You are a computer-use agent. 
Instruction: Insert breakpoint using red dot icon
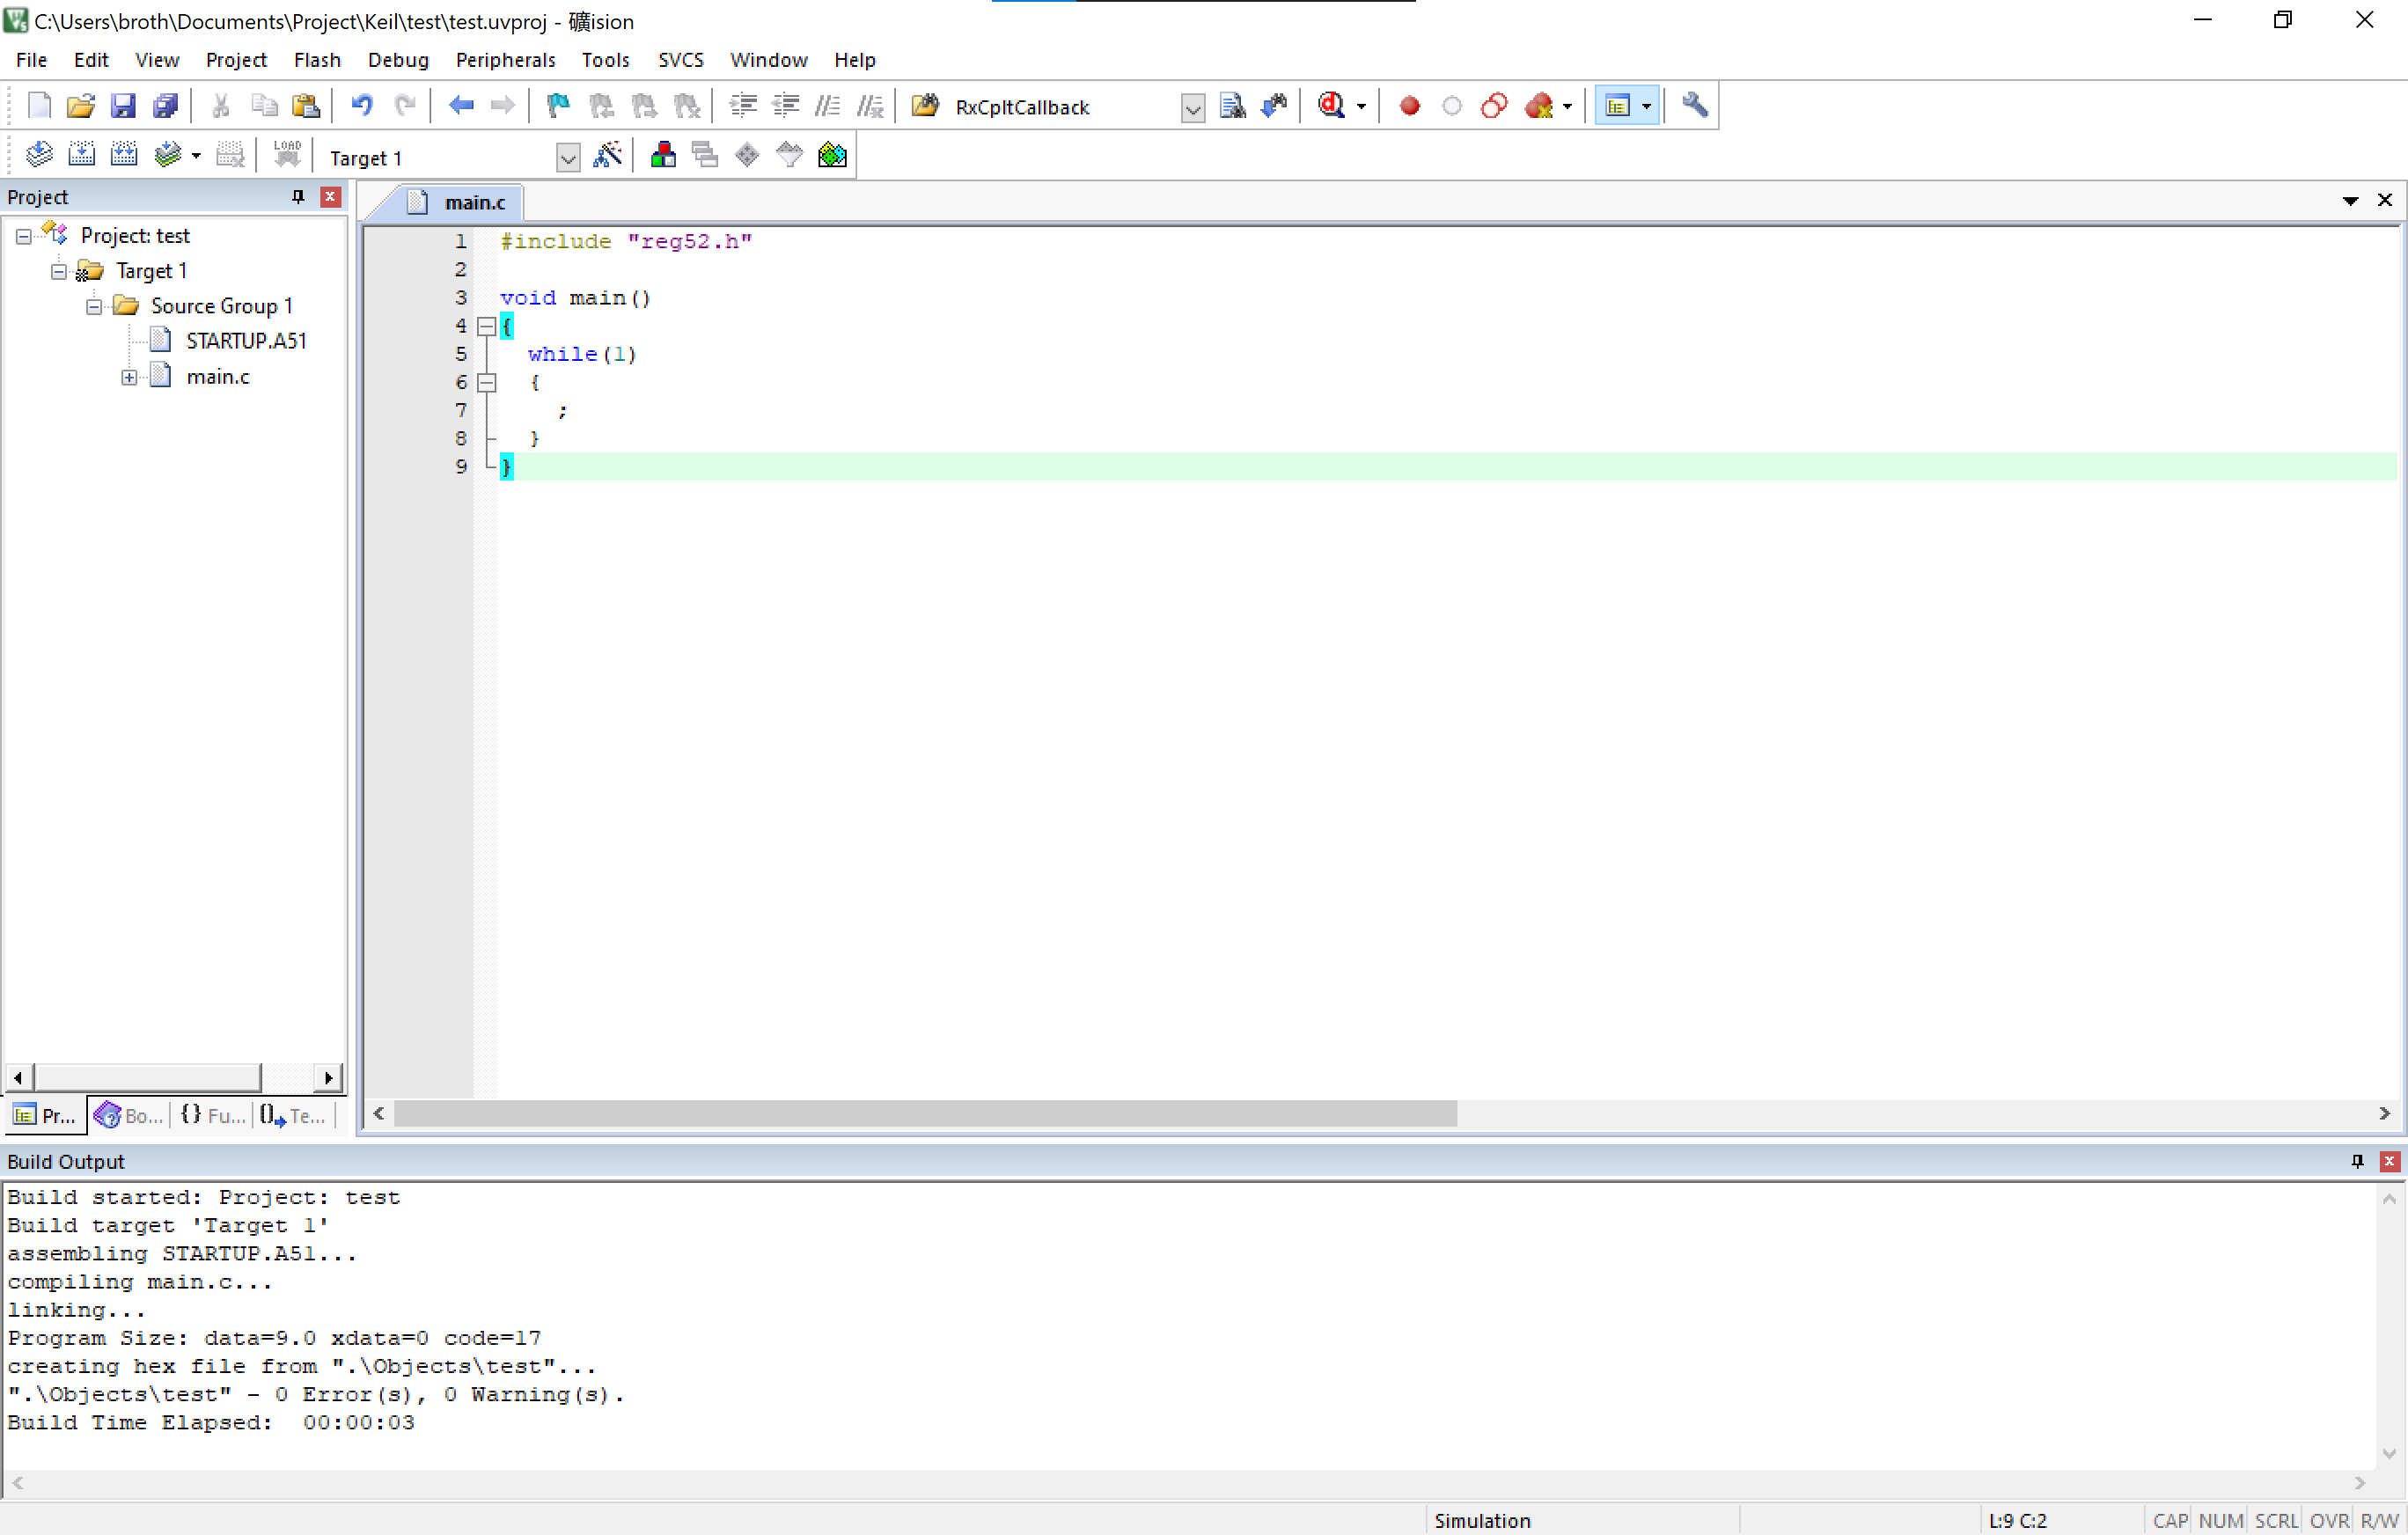click(x=1409, y=105)
